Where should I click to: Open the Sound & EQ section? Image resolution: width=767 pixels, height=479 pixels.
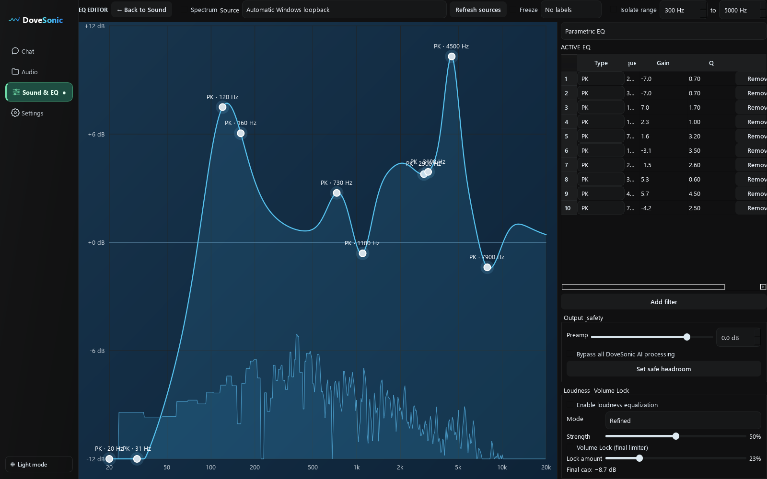tap(39, 92)
